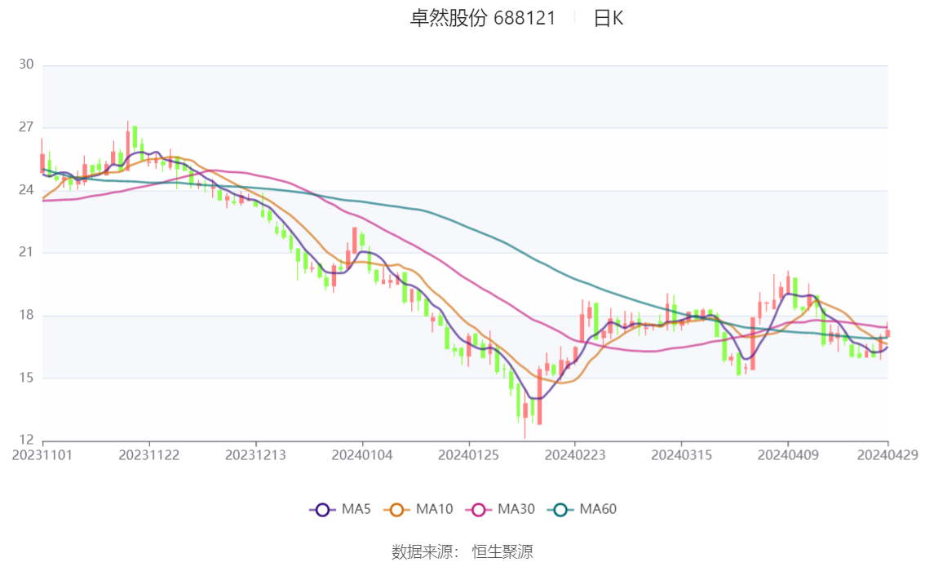Image resolution: width=925 pixels, height=562 pixels.
Task: Click the last red candlestick on 20240429
Action: (887, 333)
